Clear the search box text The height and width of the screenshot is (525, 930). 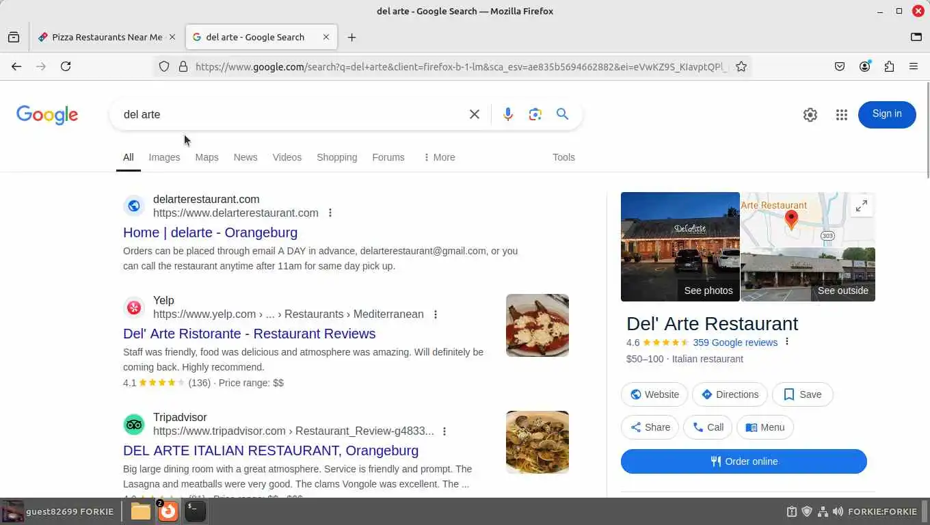pos(475,114)
